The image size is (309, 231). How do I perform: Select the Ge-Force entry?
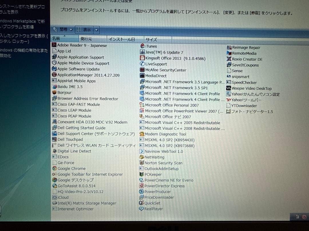[x=63, y=163]
